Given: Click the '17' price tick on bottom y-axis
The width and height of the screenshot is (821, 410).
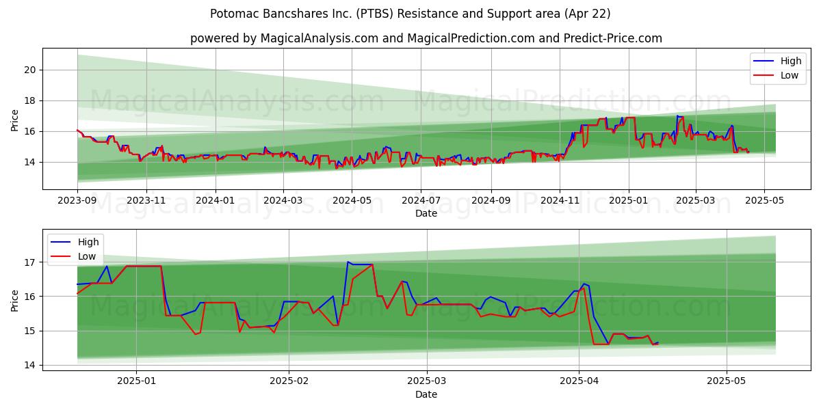Looking at the screenshot, I should [x=31, y=262].
